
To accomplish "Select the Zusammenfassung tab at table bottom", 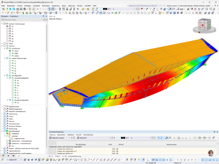I will [74, 156].
